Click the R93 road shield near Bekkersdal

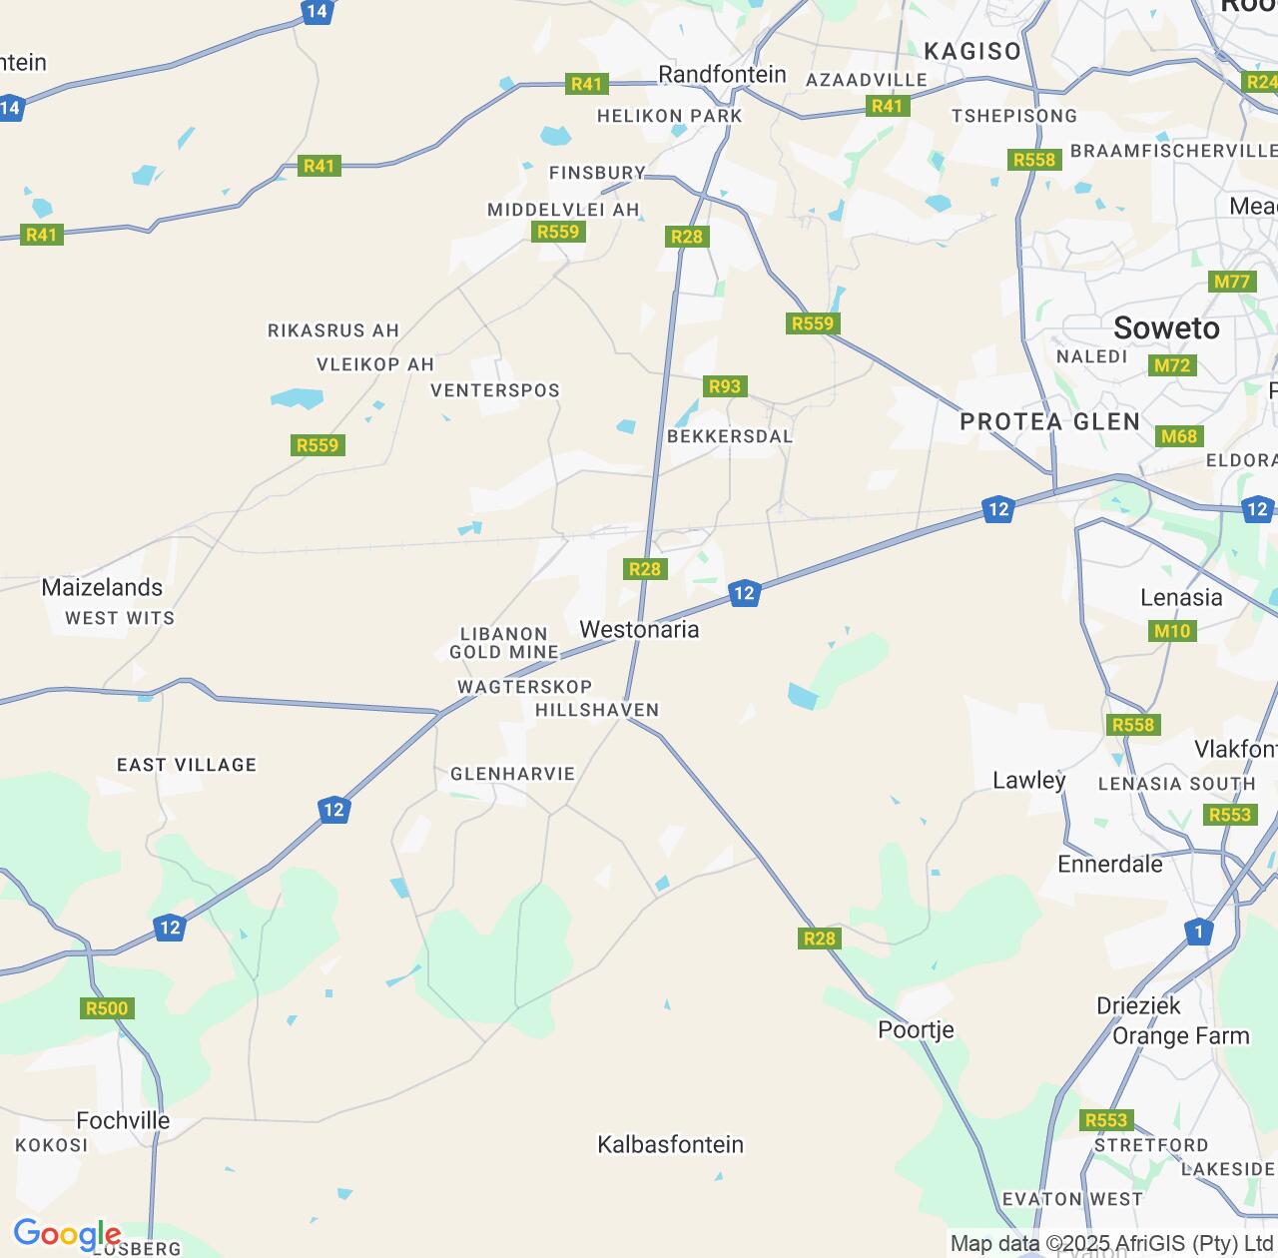click(725, 386)
